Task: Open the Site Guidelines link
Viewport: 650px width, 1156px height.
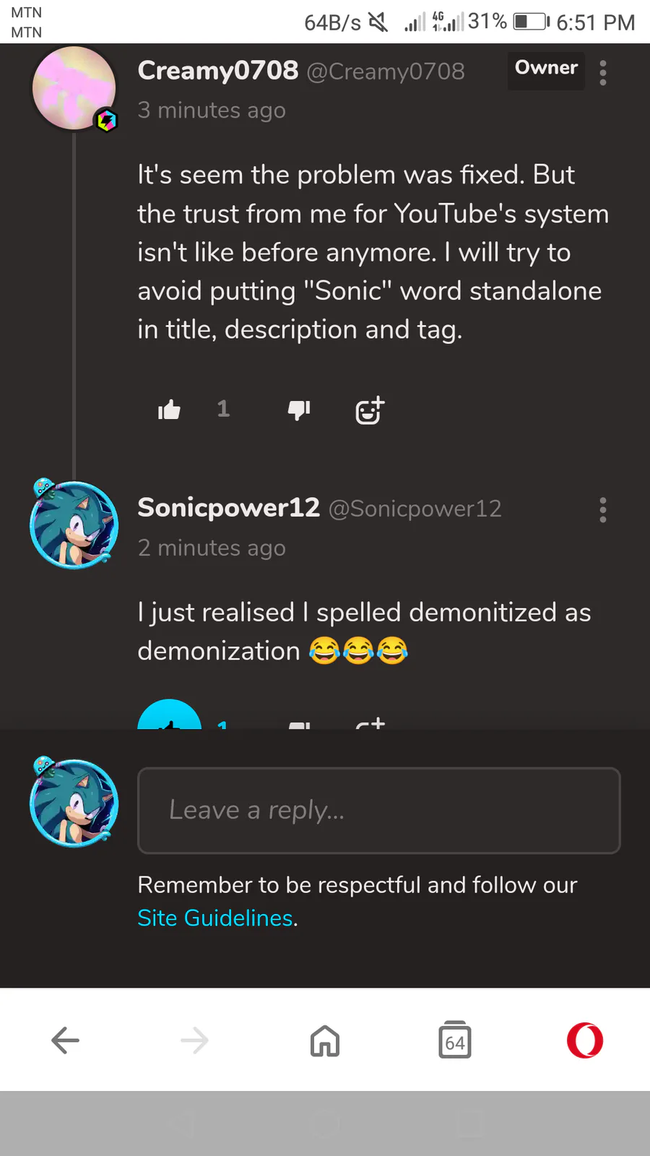Action: (215, 918)
